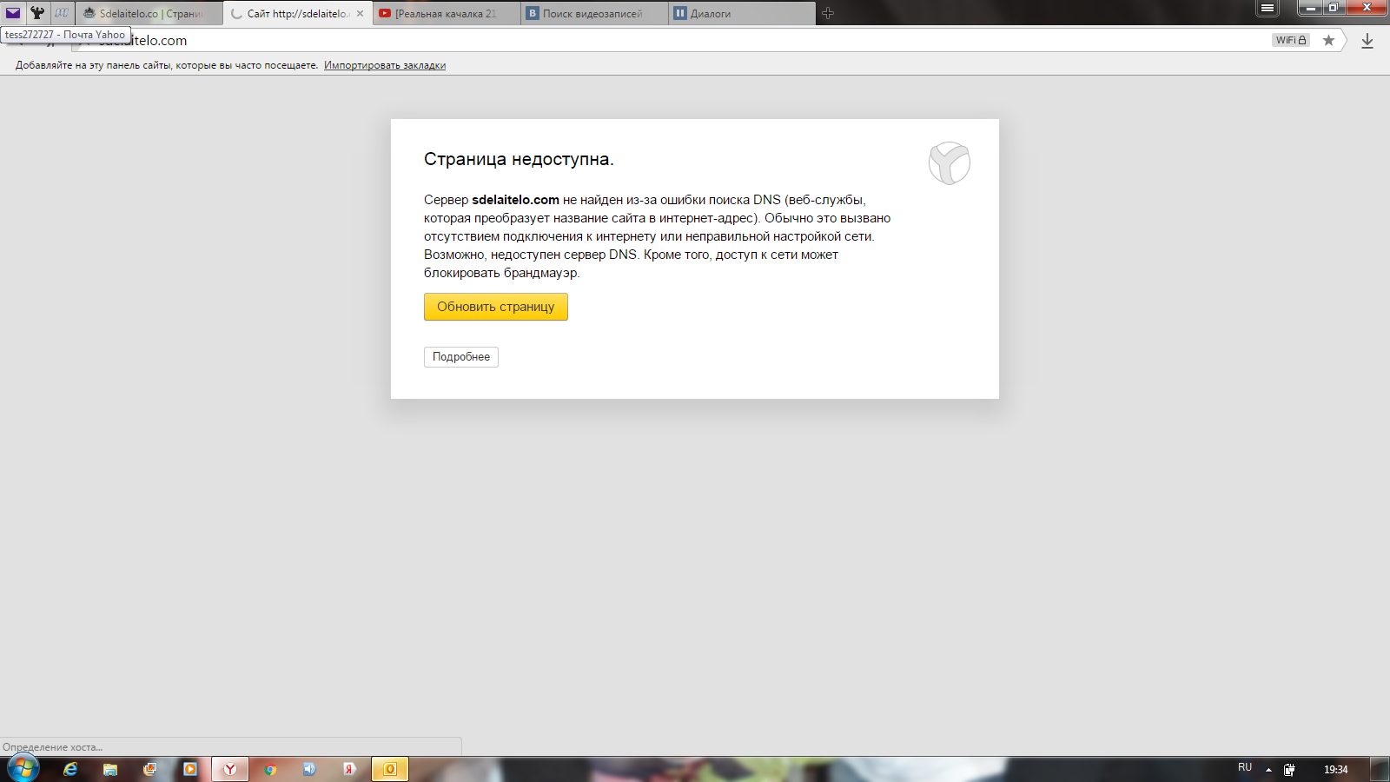The height and width of the screenshot is (782, 1390).
Task: Bookmark page with the star icon
Action: point(1328,40)
